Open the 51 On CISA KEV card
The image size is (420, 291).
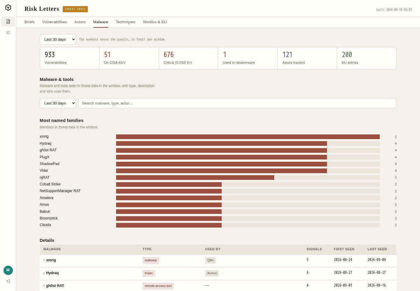pos(129,58)
